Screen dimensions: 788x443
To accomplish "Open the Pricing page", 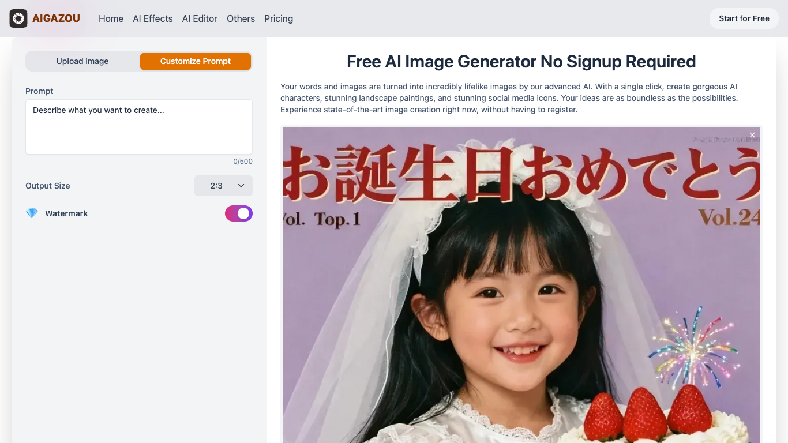I will point(279,18).
